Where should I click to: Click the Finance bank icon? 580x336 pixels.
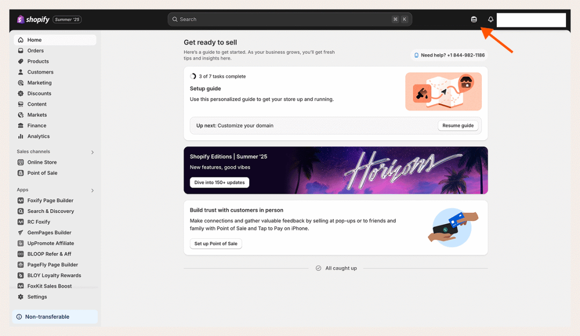[21, 126]
